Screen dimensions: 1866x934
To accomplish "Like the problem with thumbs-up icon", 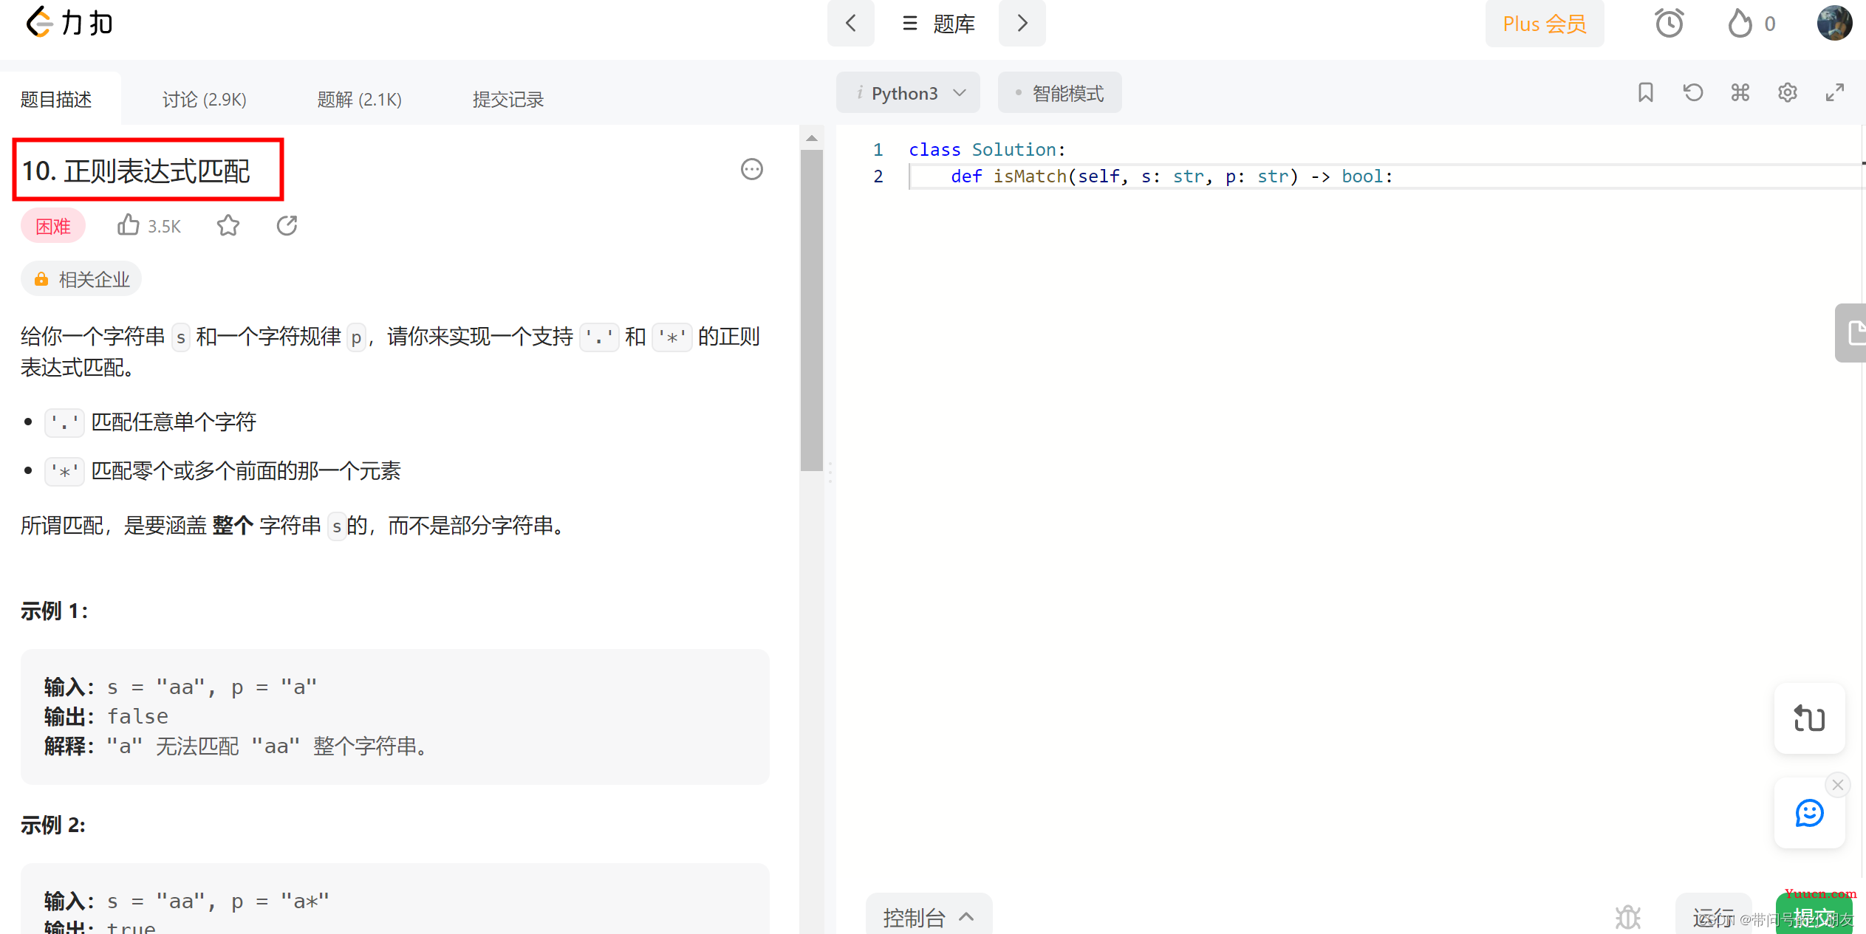I will pyautogui.click(x=128, y=224).
